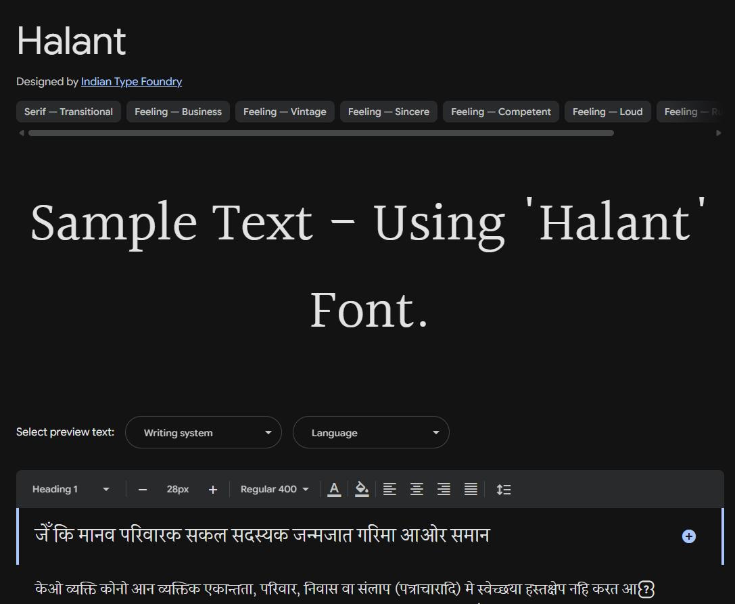Image resolution: width=735 pixels, height=604 pixels.
Task: Click the tag scrollbar left arrow
Action: click(x=21, y=133)
